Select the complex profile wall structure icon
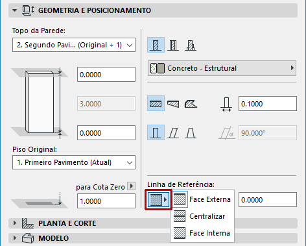The width and height of the screenshot is (306, 246). click(x=191, y=45)
